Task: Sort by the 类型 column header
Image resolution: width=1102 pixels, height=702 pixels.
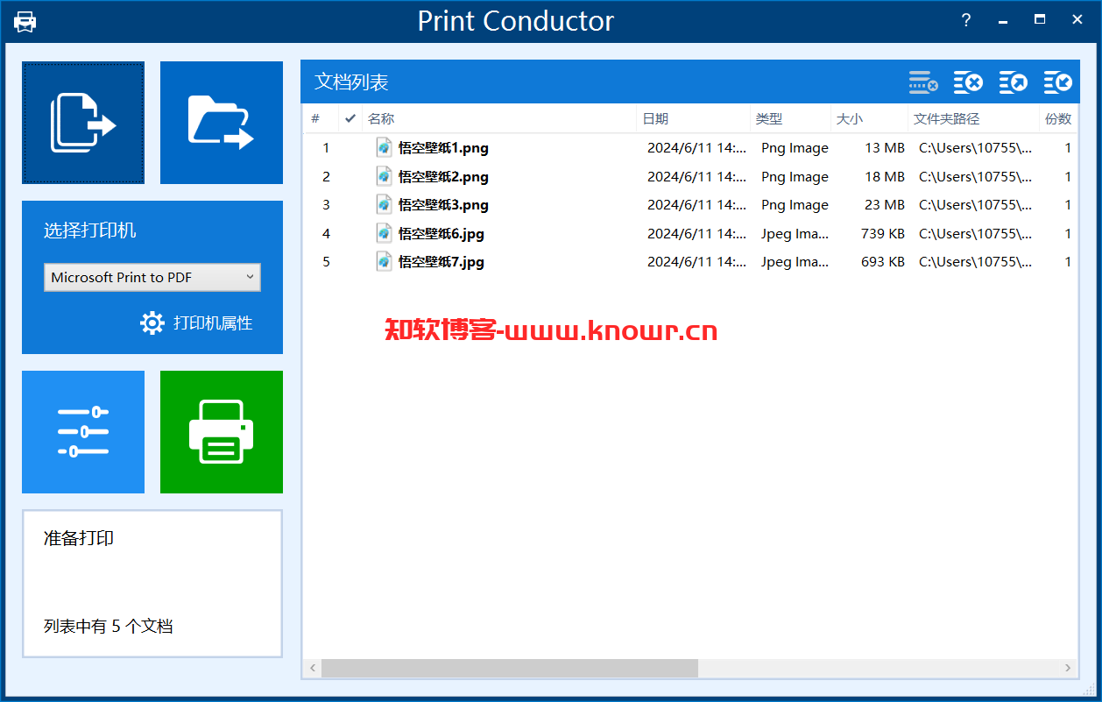Action: pos(790,118)
